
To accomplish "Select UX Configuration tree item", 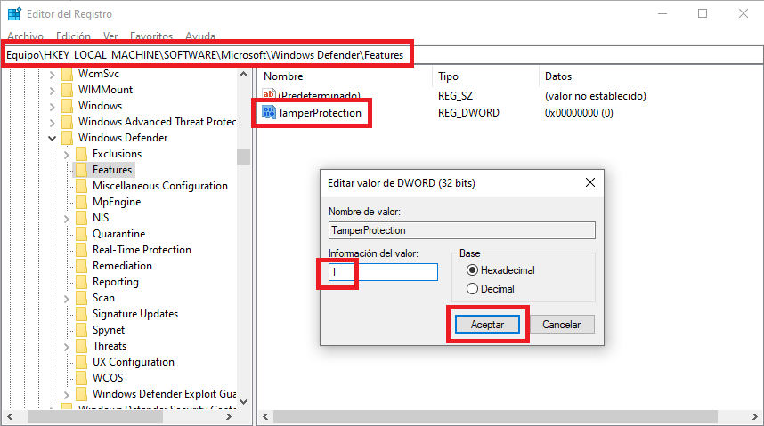I will [x=133, y=362].
